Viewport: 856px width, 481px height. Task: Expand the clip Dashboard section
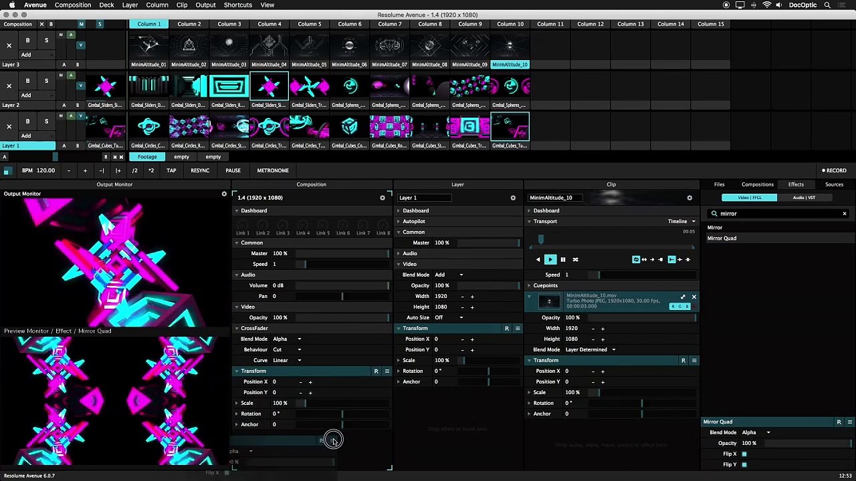coord(546,210)
